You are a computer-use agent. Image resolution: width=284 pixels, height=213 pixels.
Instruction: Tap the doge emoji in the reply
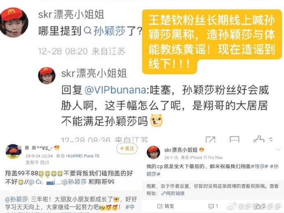157,120
